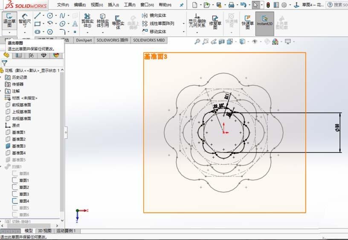Select the Point sketch tool
The image size is (348, 240).
click(x=75, y=32)
